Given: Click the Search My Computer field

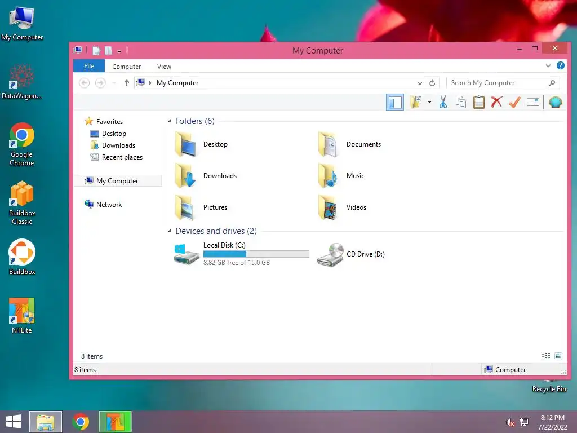Looking at the screenshot, I should [503, 83].
